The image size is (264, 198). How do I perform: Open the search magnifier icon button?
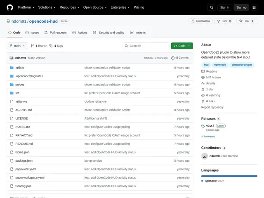point(212,7)
